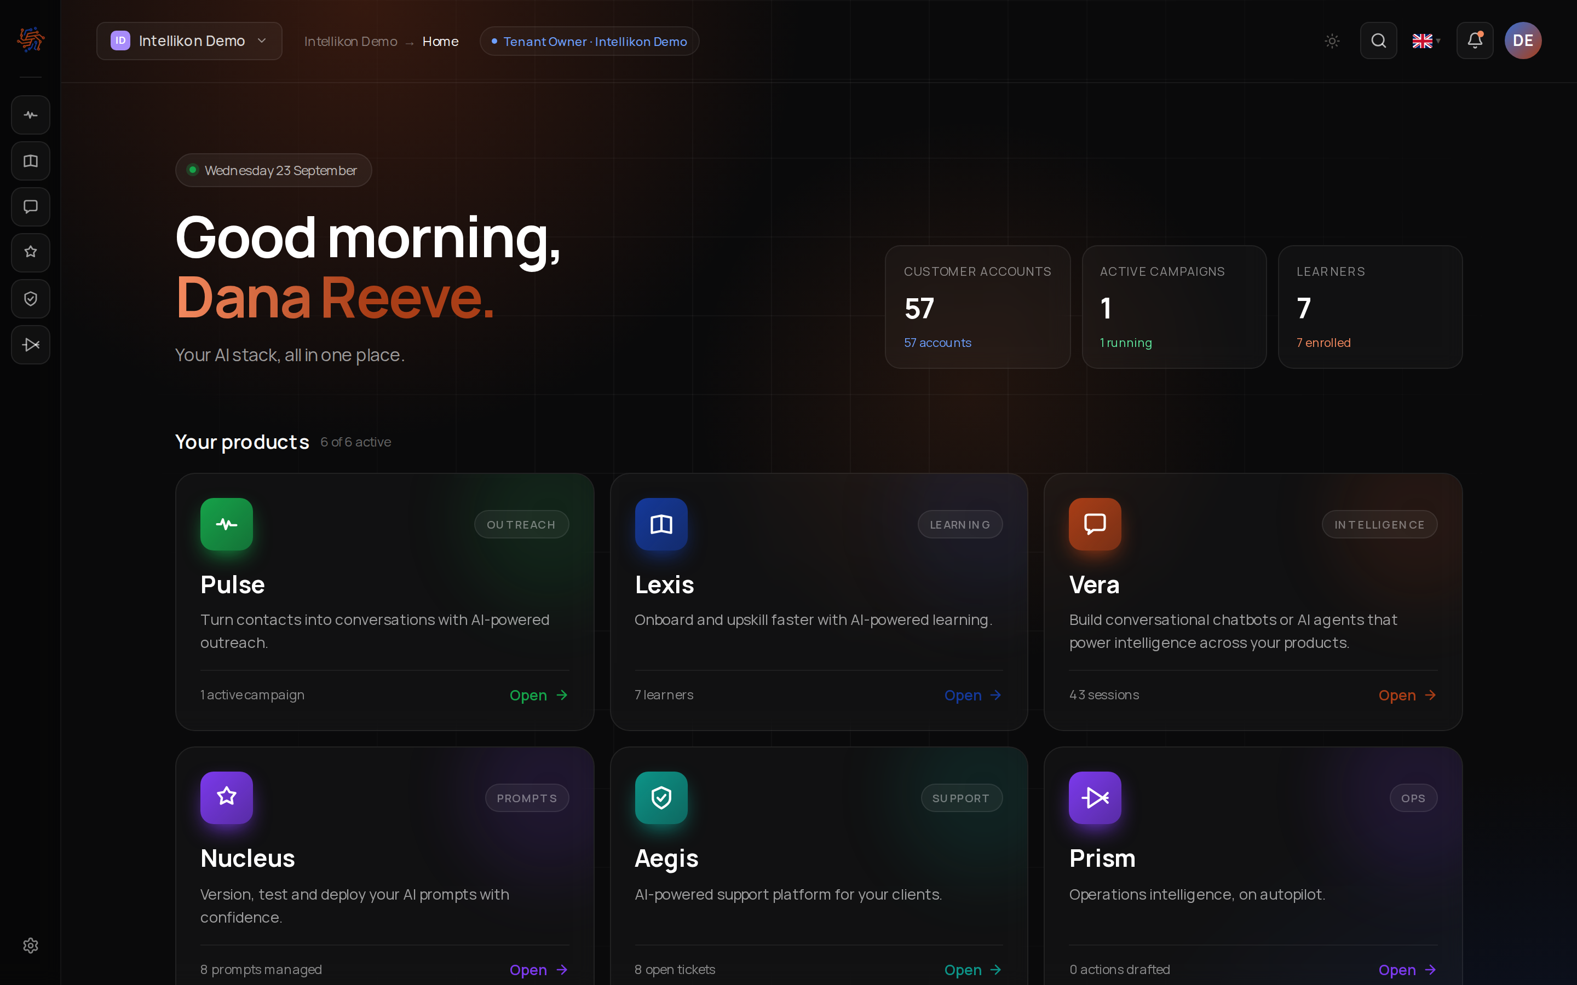The width and height of the screenshot is (1577, 985).
Task: Click the 1 running text
Action: (x=1125, y=343)
